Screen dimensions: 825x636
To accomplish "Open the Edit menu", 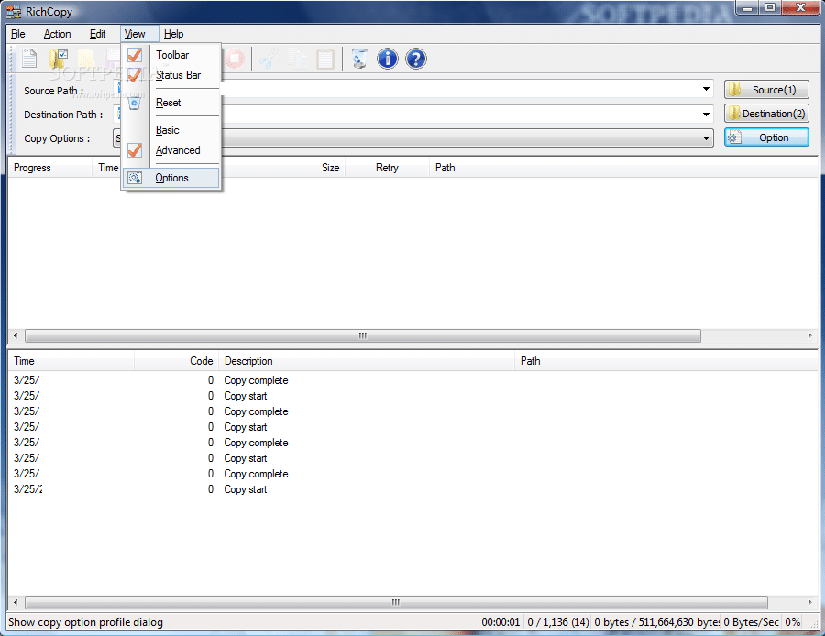I will (97, 34).
